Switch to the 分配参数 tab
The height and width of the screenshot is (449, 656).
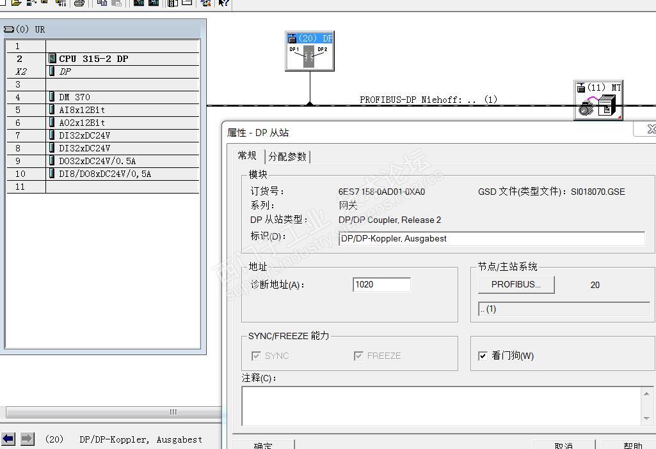pos(287,156)
